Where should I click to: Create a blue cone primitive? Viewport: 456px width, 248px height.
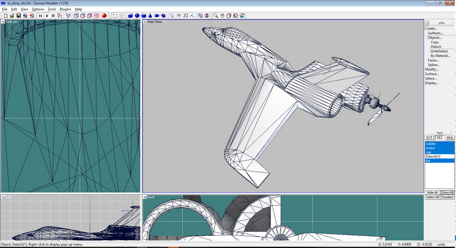pyautogui.click(x=150, y=15)
